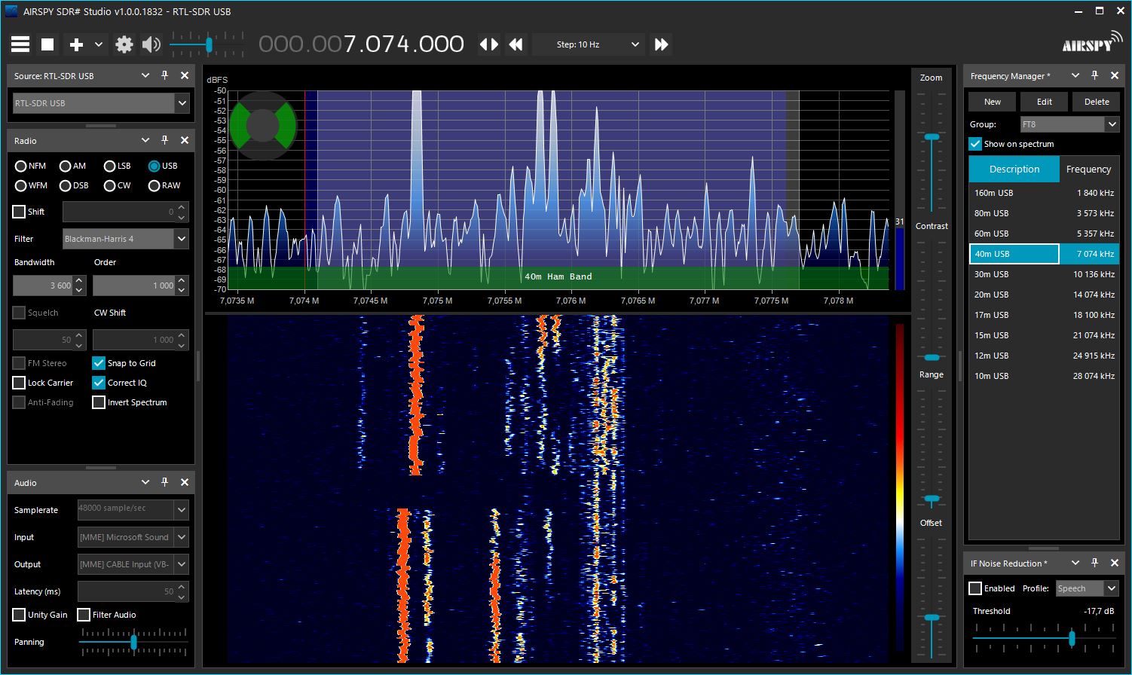Screen dimensions: 1132x675
Task: Select the 20m USB frequency entry
Action: 1044,295
